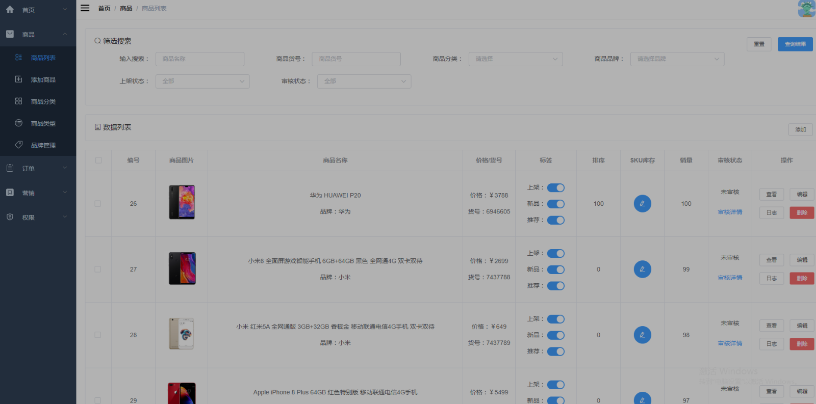Open the 商品品牌 dropdown
This screenshot has width=816, height=404.
pyautogui.click(x=677, y=59)
